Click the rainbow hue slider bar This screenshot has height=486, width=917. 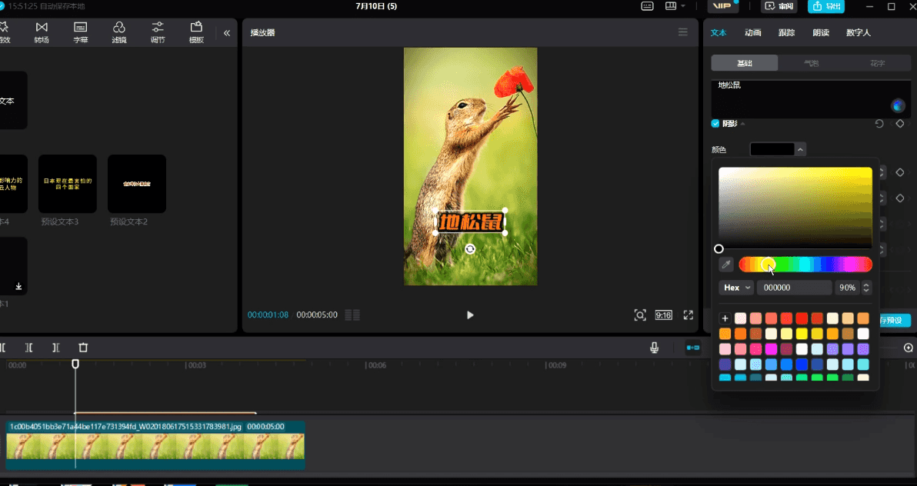point(805,265)
